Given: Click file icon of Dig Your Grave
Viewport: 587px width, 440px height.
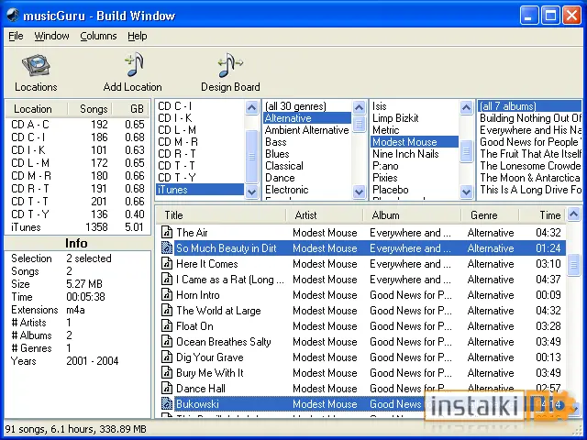Looking at the screenshot, I should click(167, 357).
